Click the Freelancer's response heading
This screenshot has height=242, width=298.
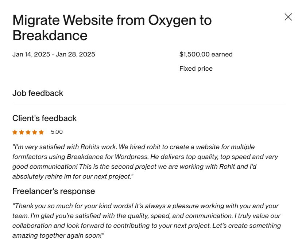pyautogui.click(x=54, y=191)
